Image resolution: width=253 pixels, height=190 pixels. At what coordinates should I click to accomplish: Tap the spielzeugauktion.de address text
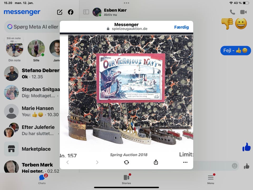click(130, 28)
